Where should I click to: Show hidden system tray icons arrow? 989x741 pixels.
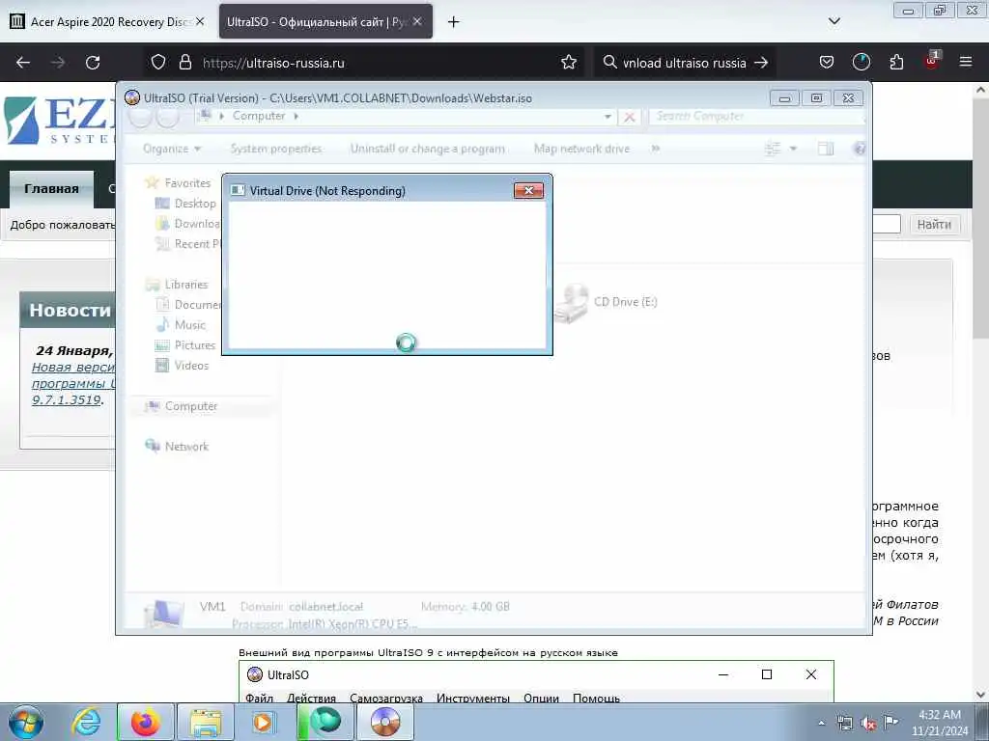tap(821, 723)
